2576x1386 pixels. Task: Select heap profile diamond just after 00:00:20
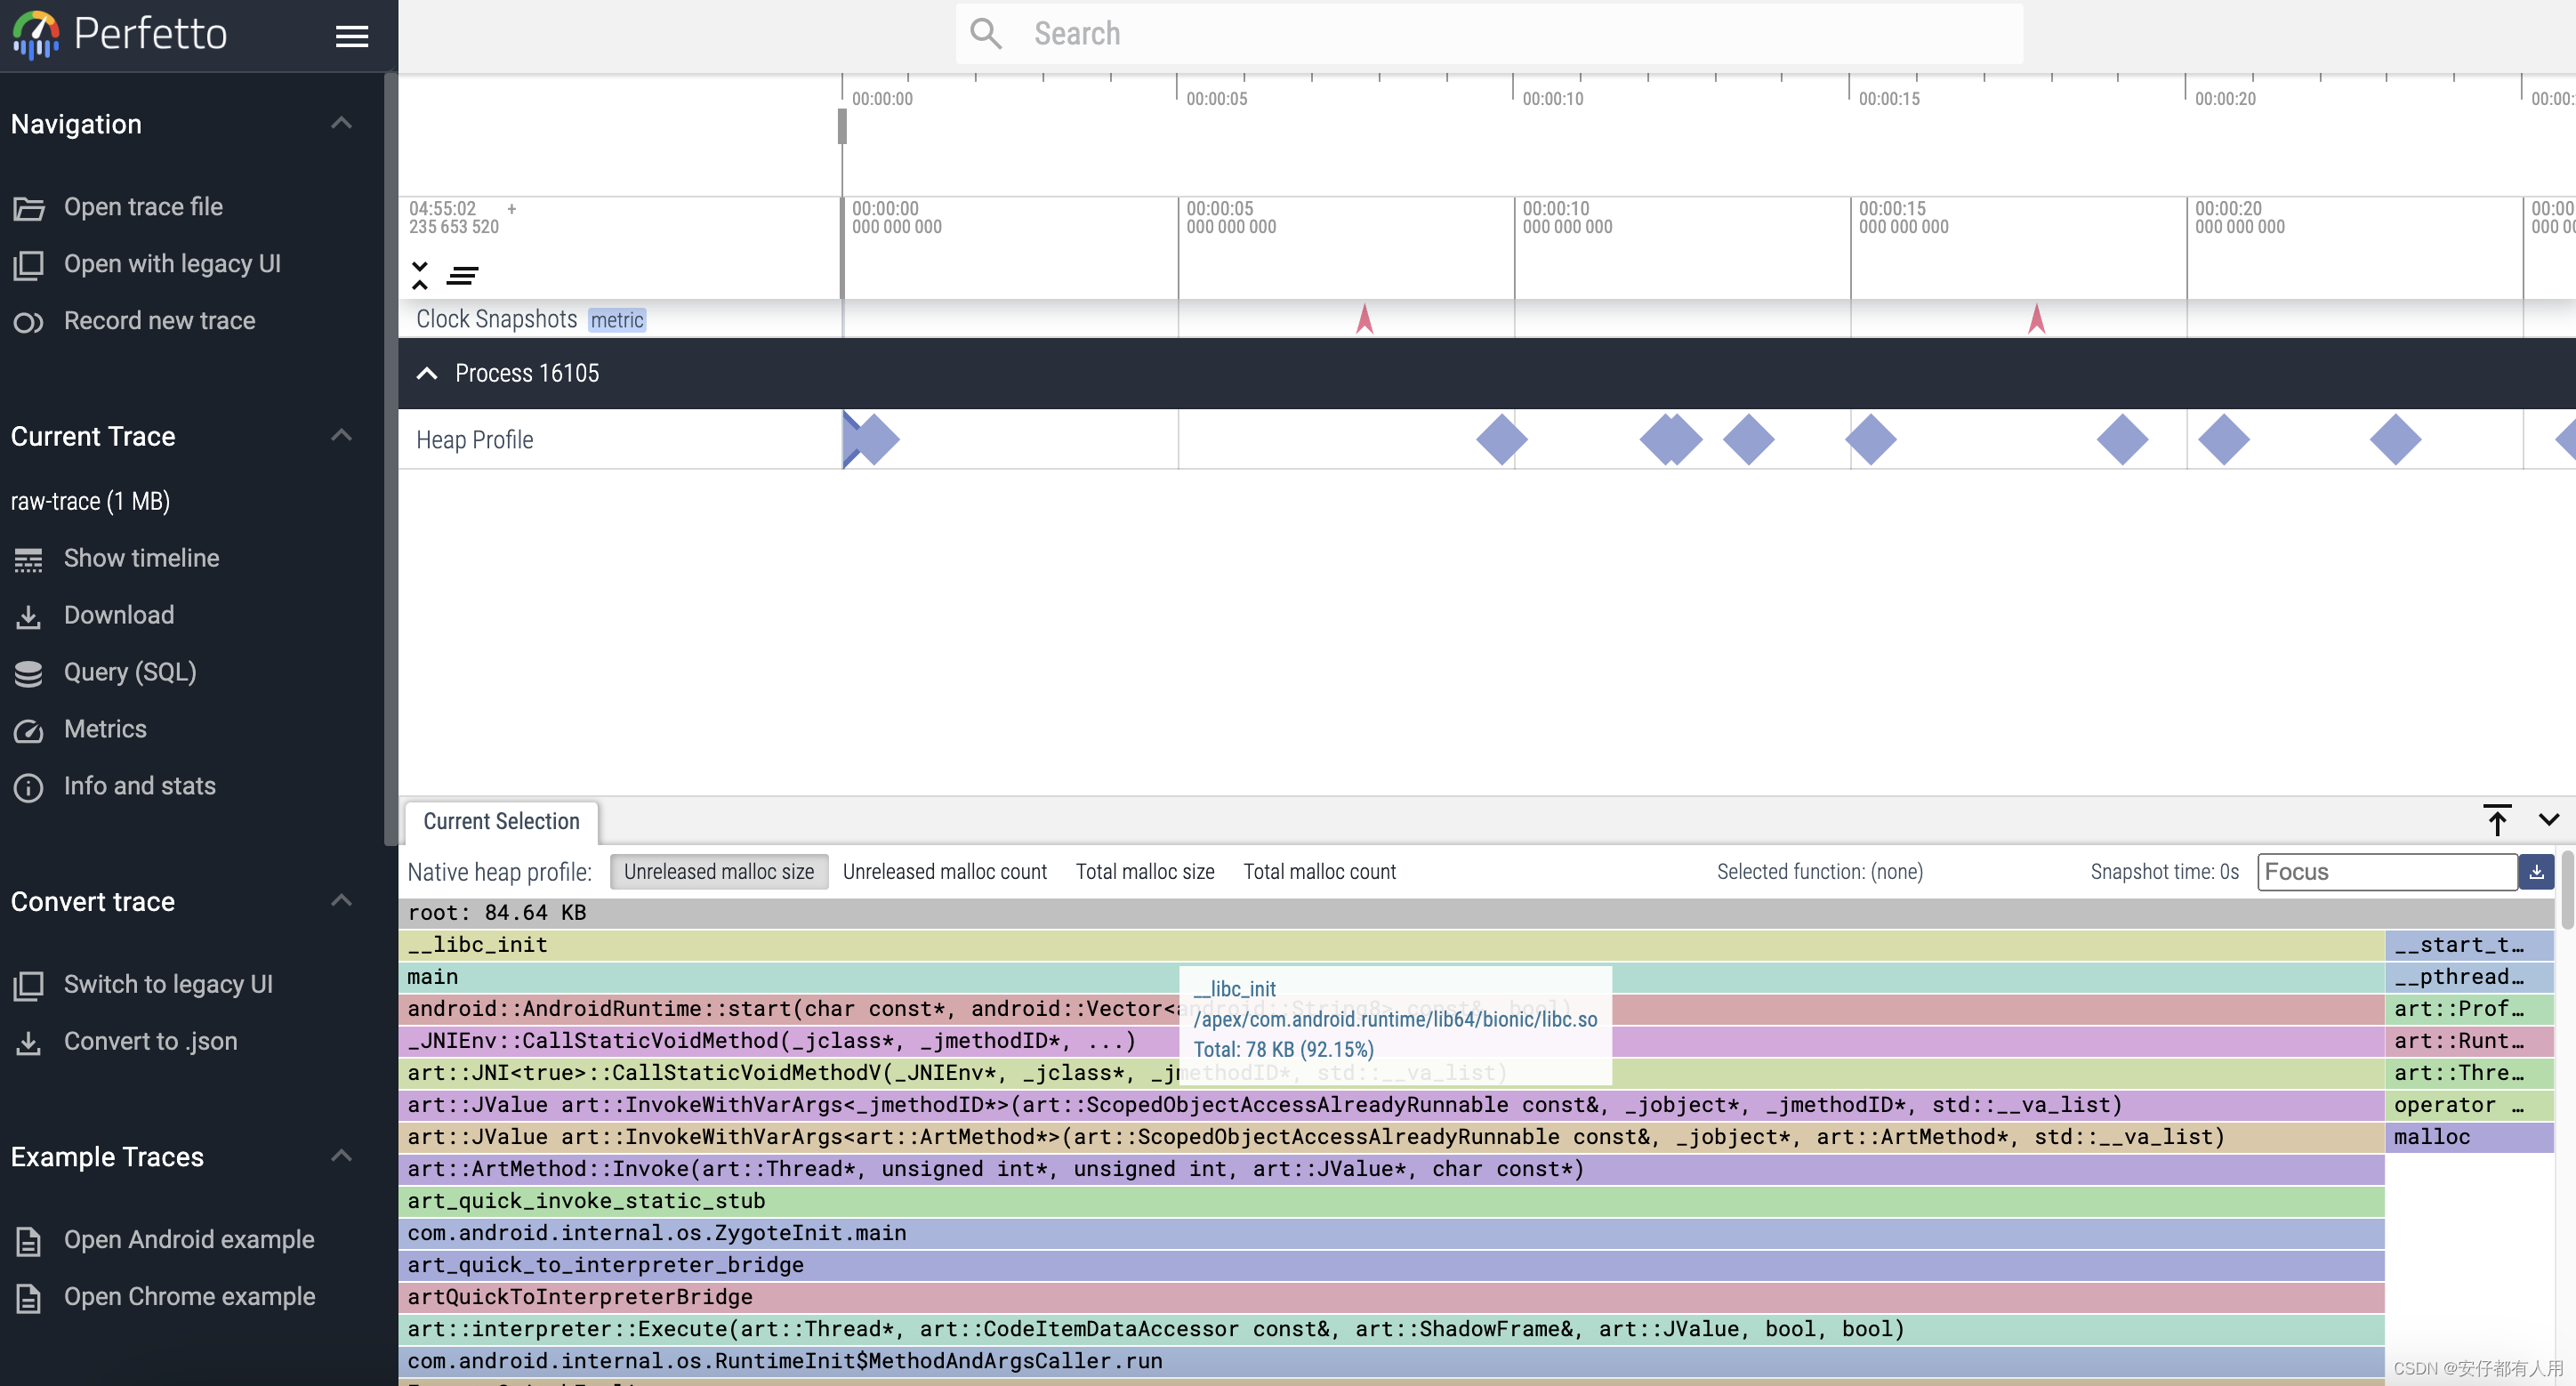click(2223, 439)
